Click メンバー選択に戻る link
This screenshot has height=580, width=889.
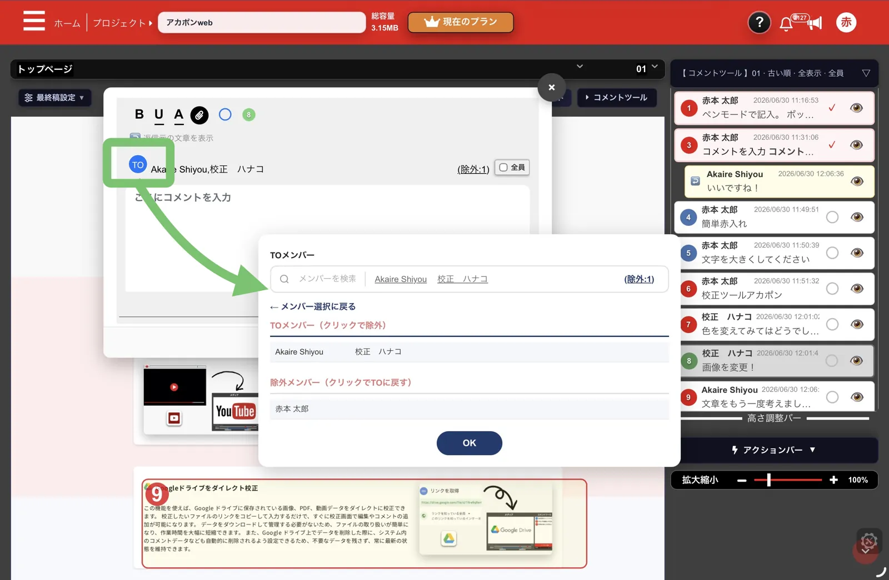[x=312, y=306]
